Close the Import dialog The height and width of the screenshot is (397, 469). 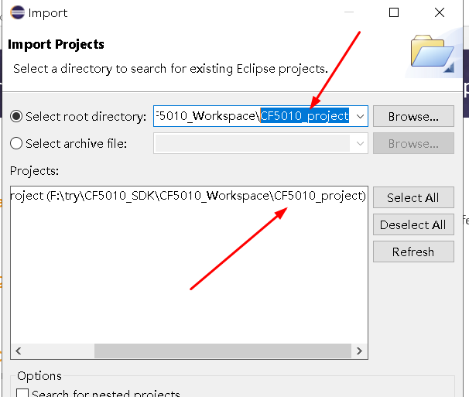pyautogui.click(x=440, y=12)
